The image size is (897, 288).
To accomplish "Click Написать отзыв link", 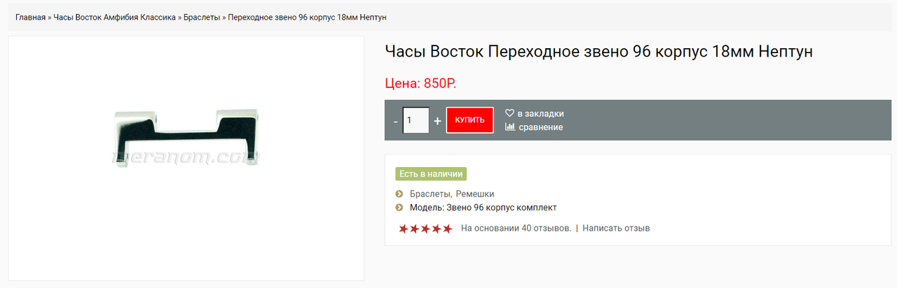I will pyautogui.click(x=616, y=228).
